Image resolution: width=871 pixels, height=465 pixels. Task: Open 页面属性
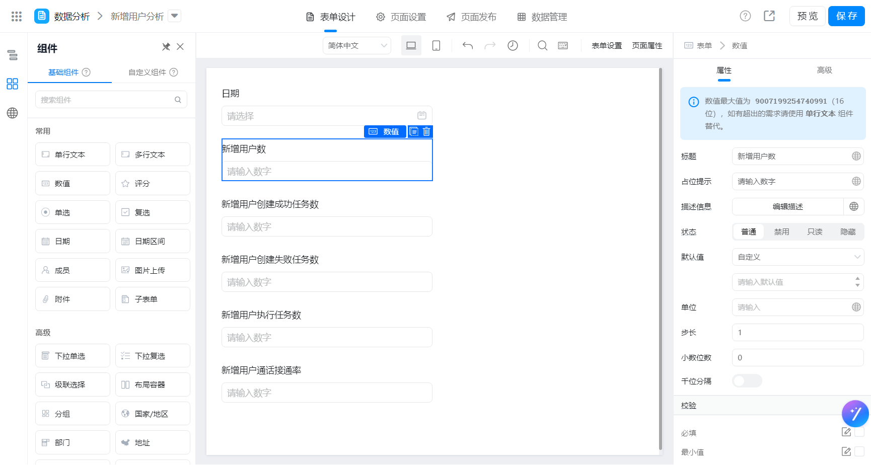647,45
